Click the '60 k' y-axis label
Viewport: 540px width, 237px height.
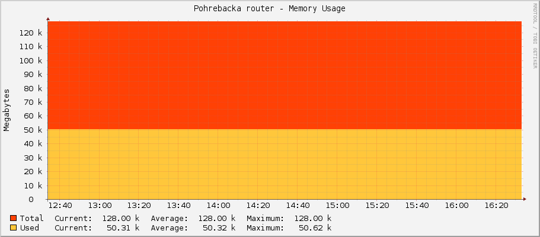point(34,116)
